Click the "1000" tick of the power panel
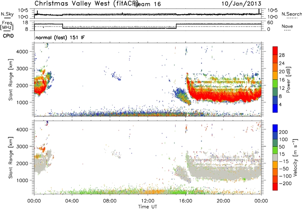 (22, 102)
